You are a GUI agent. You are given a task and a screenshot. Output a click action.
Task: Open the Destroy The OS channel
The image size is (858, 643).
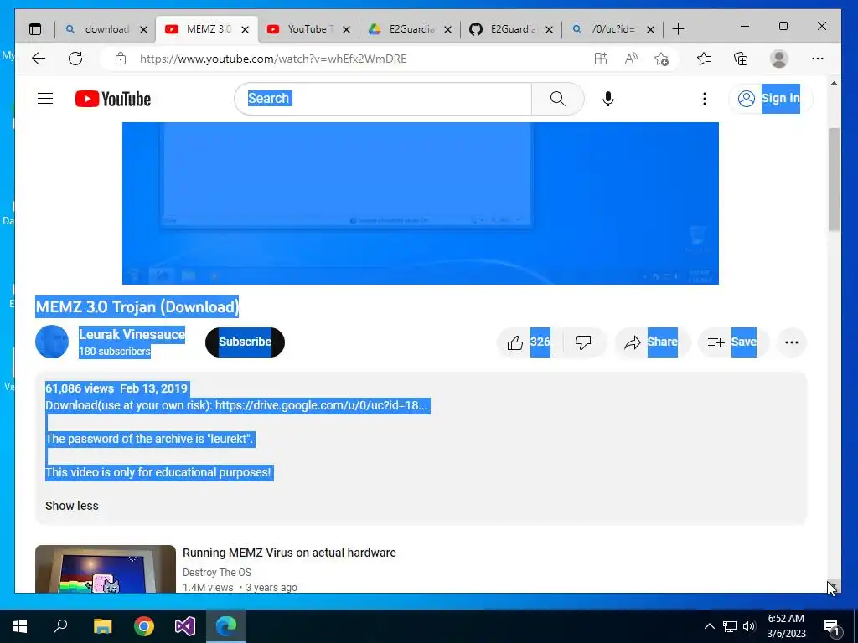(x=217, y=573)
